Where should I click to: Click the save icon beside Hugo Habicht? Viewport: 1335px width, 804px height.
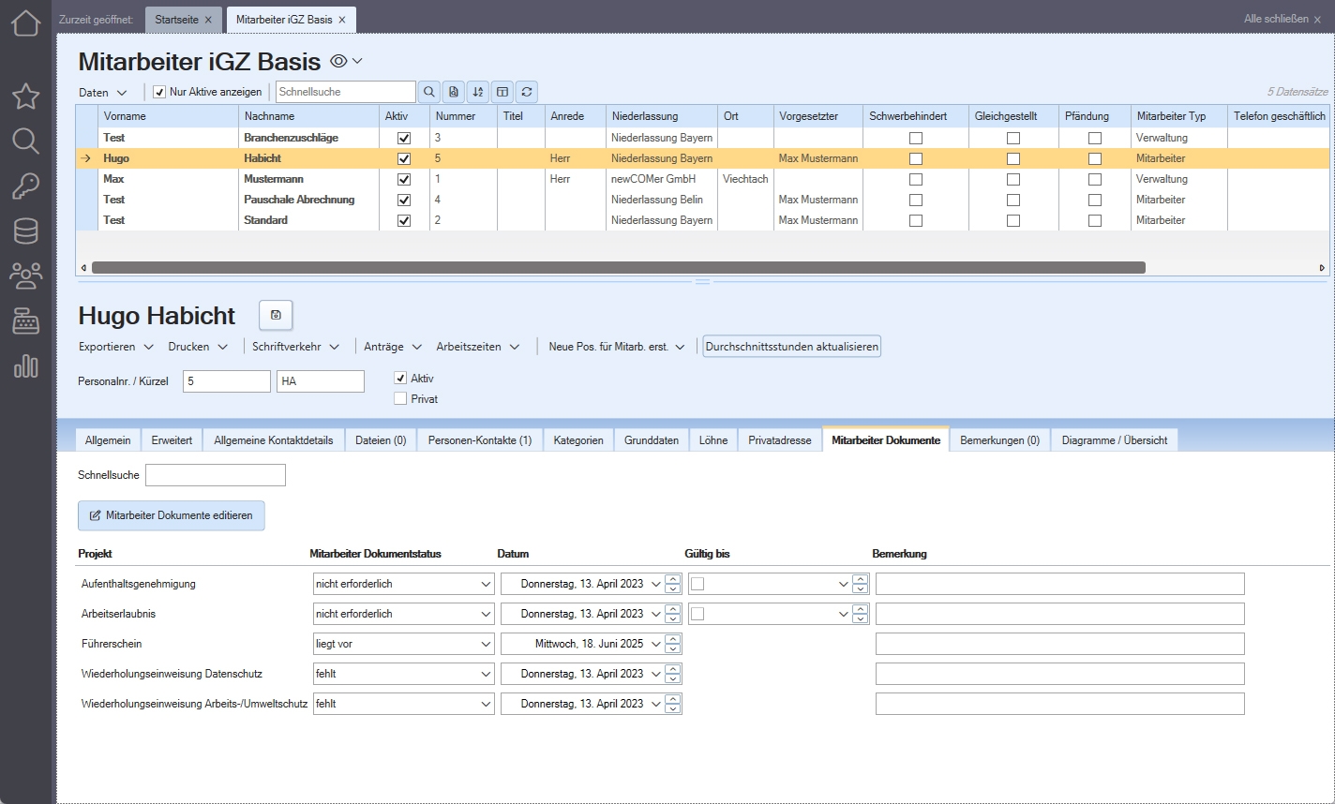click(x=276, y=315)
